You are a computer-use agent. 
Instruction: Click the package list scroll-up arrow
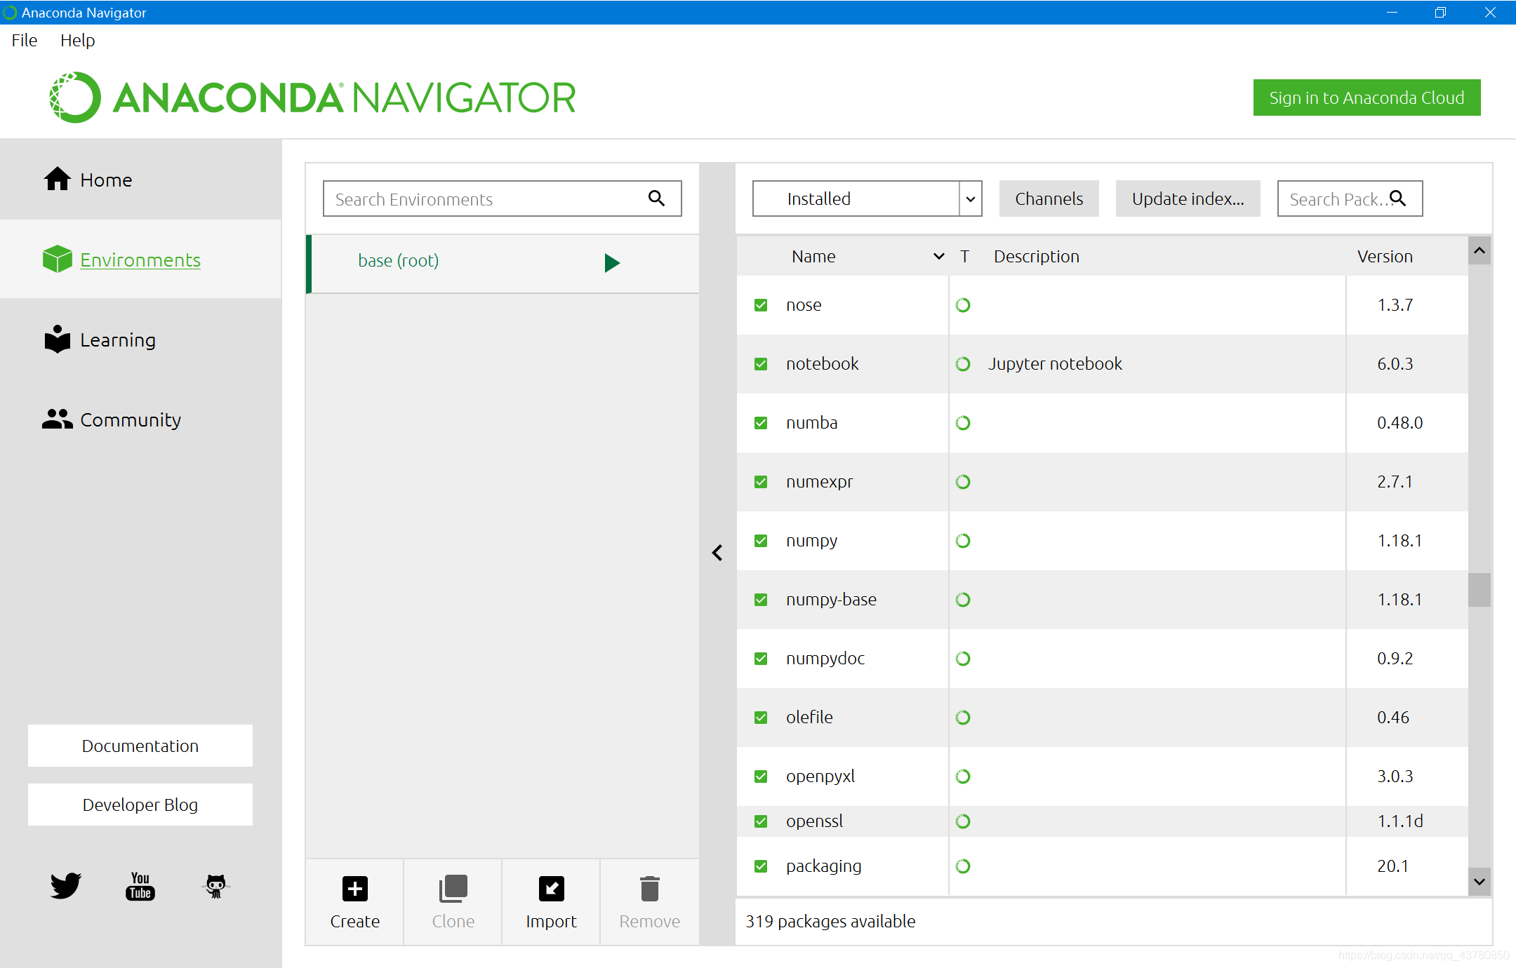pyautogui.click(x=1480, y=250)
